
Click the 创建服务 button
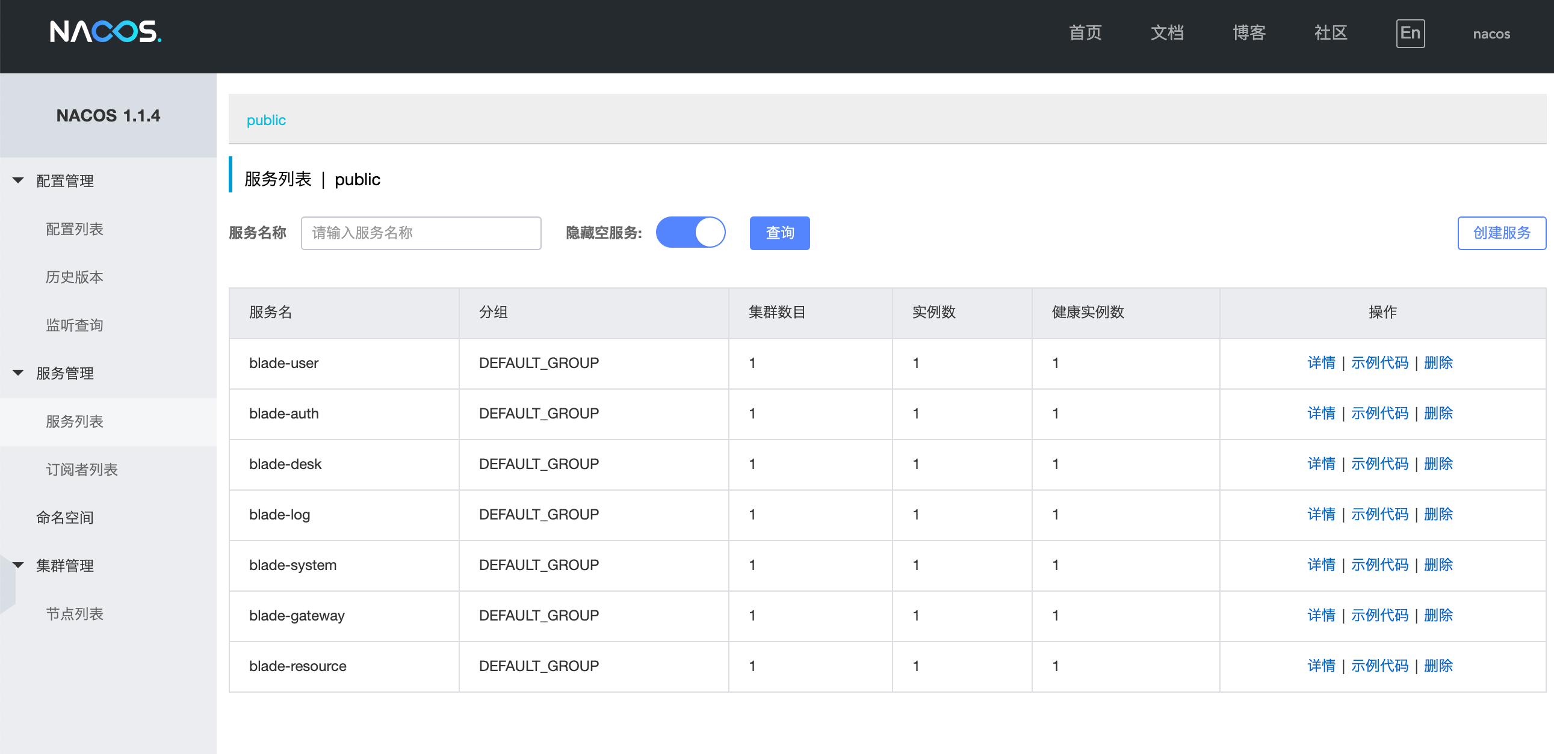click(x=1502, y=233)
